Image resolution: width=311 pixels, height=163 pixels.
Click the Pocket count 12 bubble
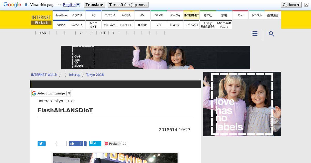tap(125, 144)
